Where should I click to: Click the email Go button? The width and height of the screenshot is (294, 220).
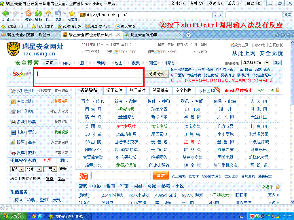[277, 63]
